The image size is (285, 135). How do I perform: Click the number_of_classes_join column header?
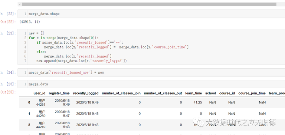click(x=121, y=93)
